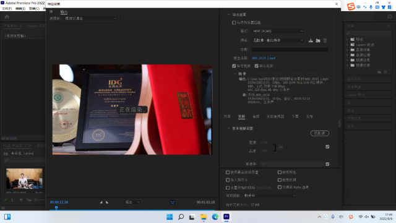Click the Premiere Pro taskbar icon
The width and height of the screenshot is (396, 223).
226,217
